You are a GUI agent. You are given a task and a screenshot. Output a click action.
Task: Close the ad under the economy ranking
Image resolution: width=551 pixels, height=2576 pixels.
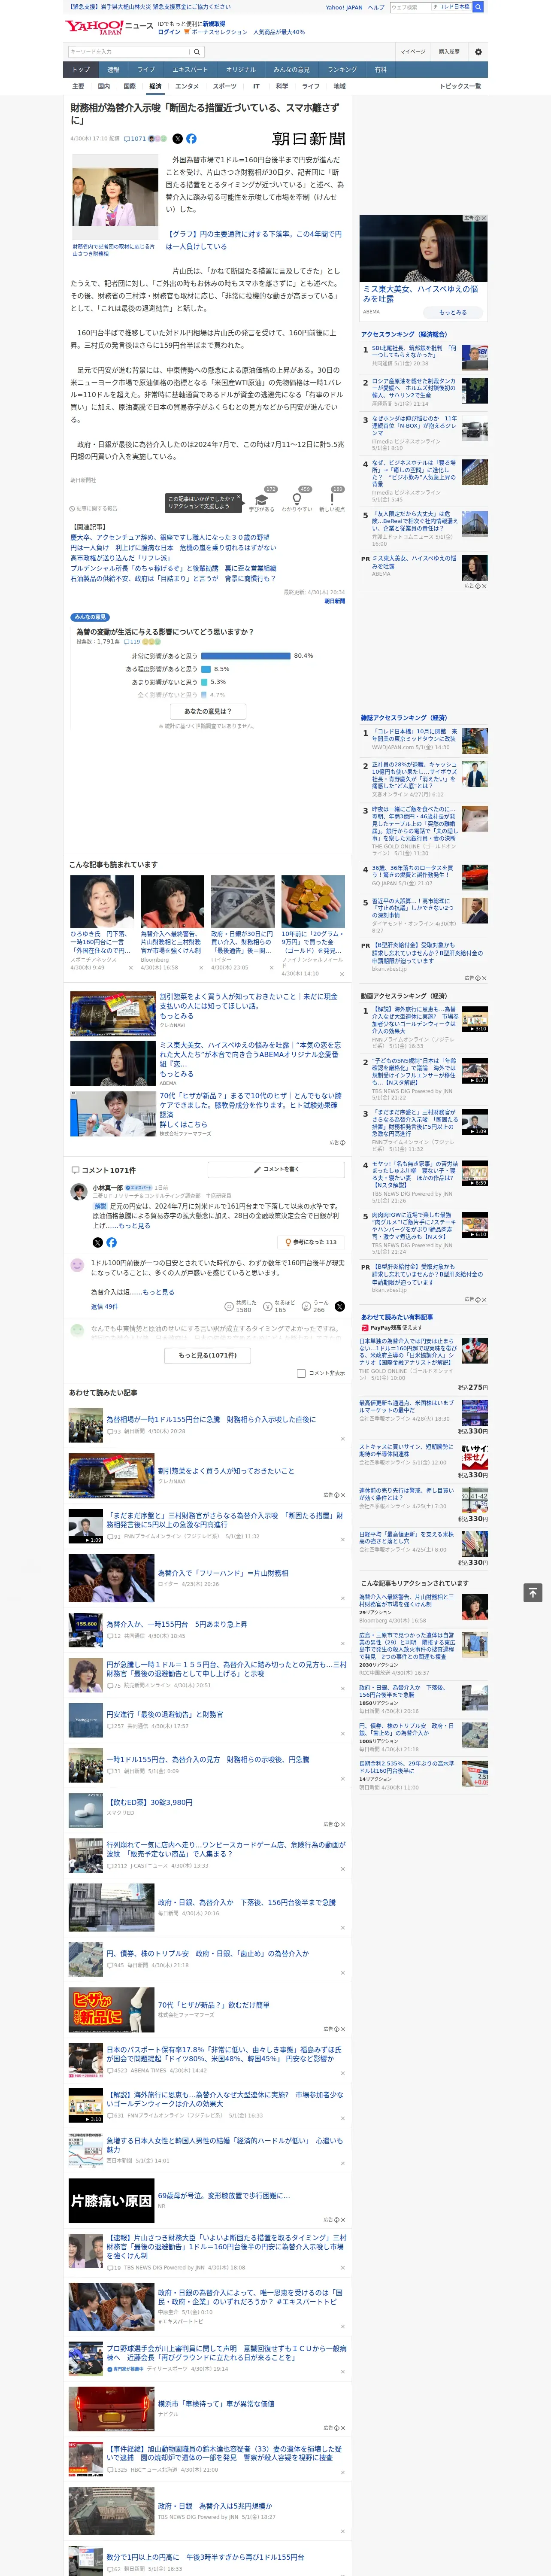coord(484,587)
